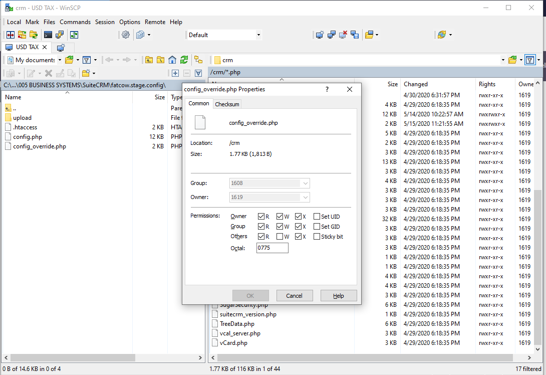Click the Synchronize icon in the toolbar
The height and width of the screenshot is (375, 546).
22,35
